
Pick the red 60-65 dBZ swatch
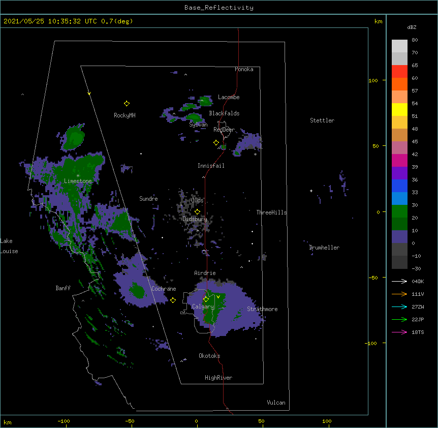click(399, 72)
